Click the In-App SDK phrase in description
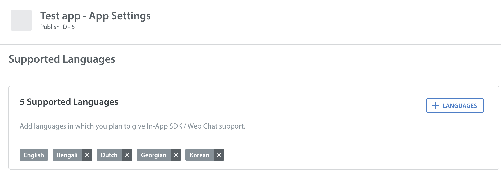Screen dimensions: 501x171 tap(164, 126)
